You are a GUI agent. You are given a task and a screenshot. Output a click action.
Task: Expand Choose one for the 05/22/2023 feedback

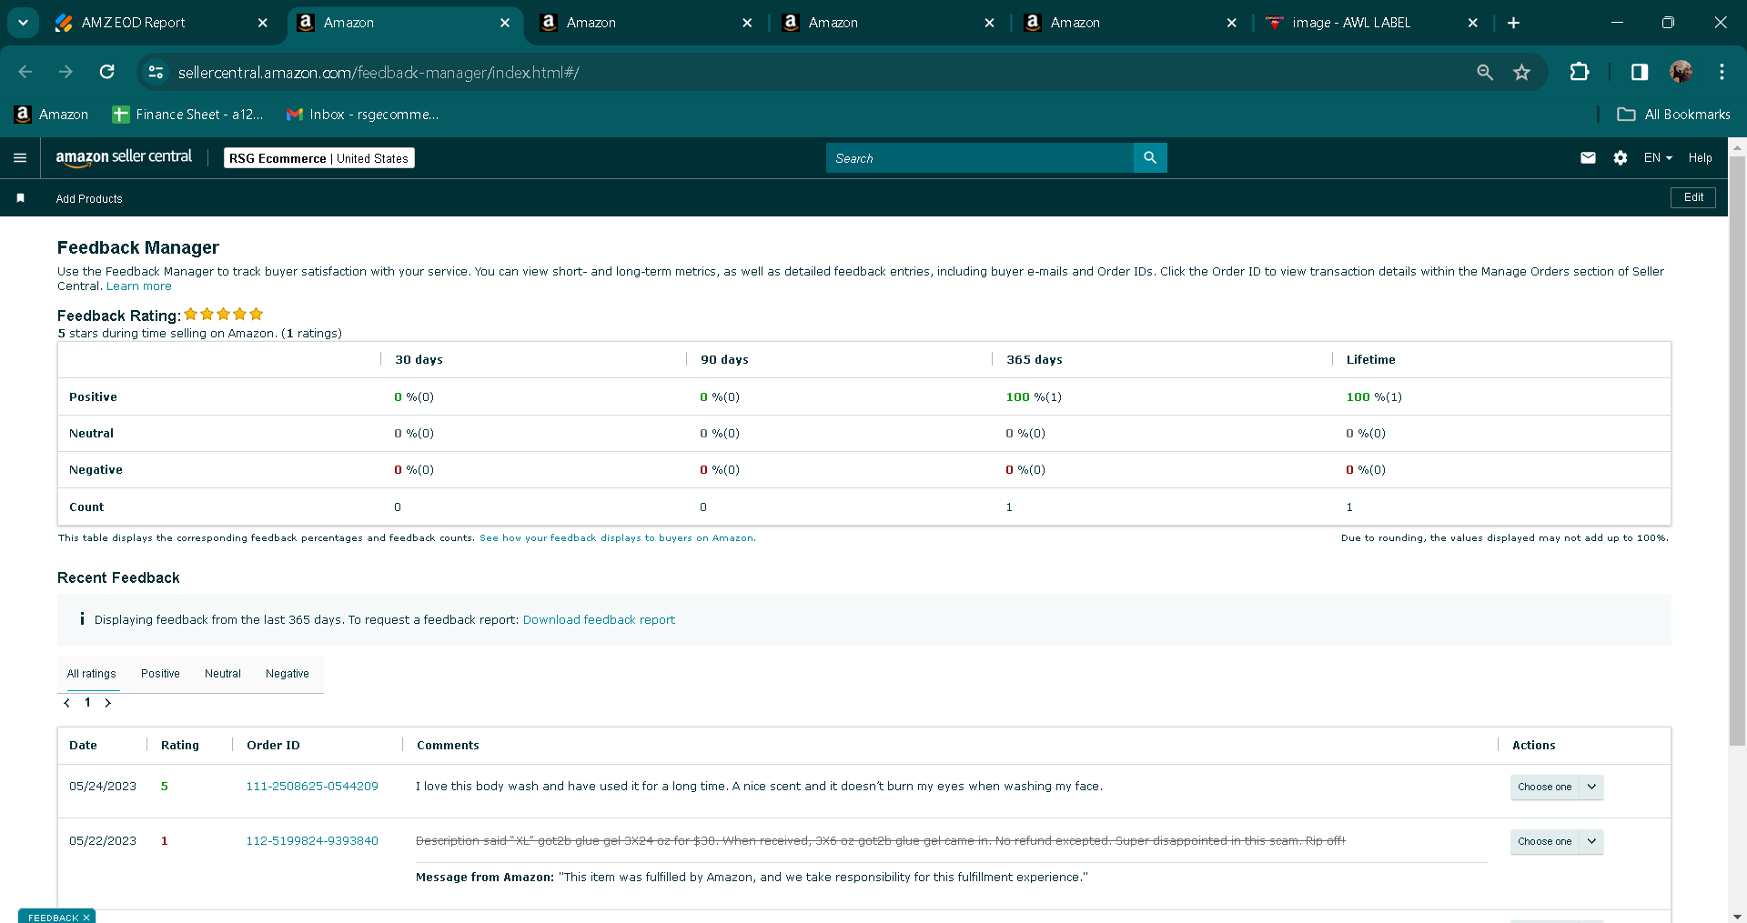click(x=1557, y=842)
